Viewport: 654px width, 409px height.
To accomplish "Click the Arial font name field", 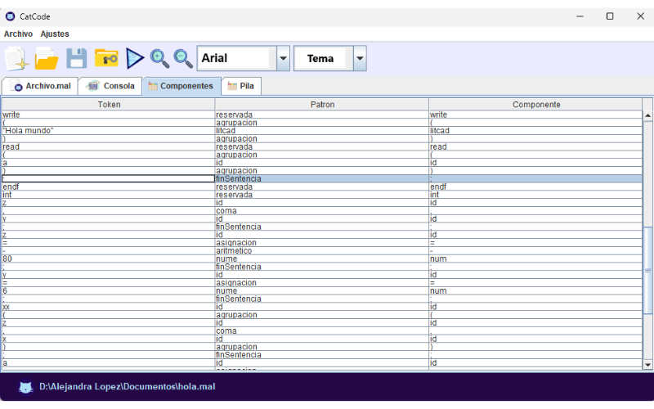I will (x=234, y=59).
